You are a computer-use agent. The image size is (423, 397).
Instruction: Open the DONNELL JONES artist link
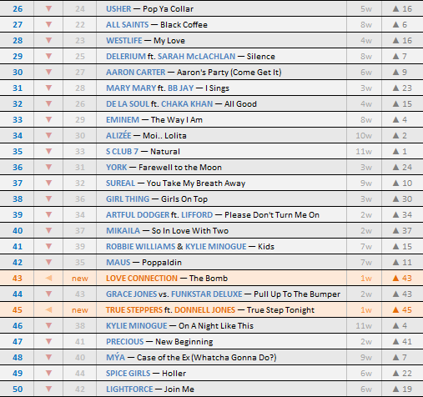(x=204, y=310)
